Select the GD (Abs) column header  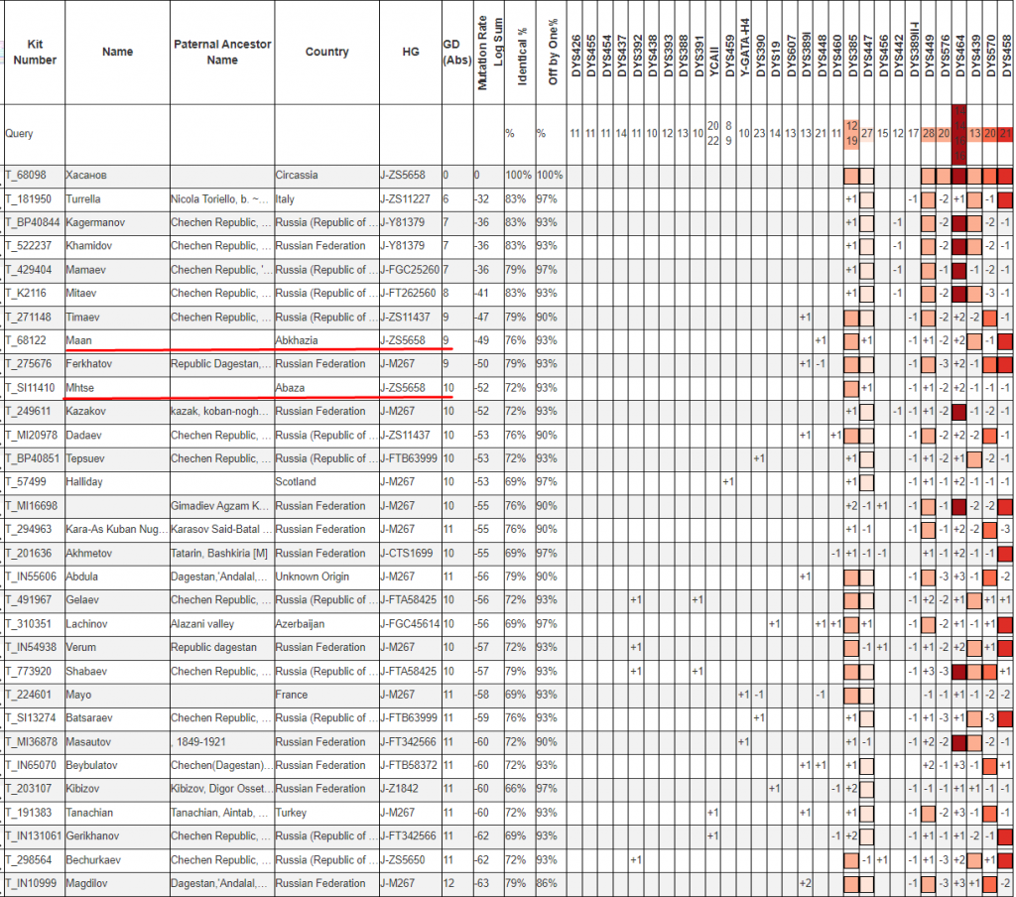(x=451, y=52)
